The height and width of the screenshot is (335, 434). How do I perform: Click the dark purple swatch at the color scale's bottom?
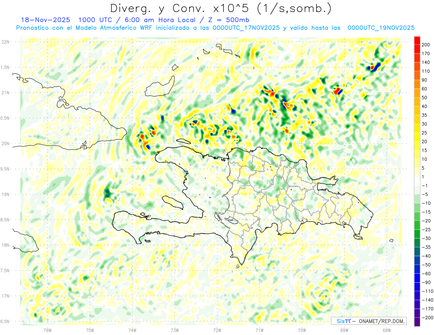[417, 322]
